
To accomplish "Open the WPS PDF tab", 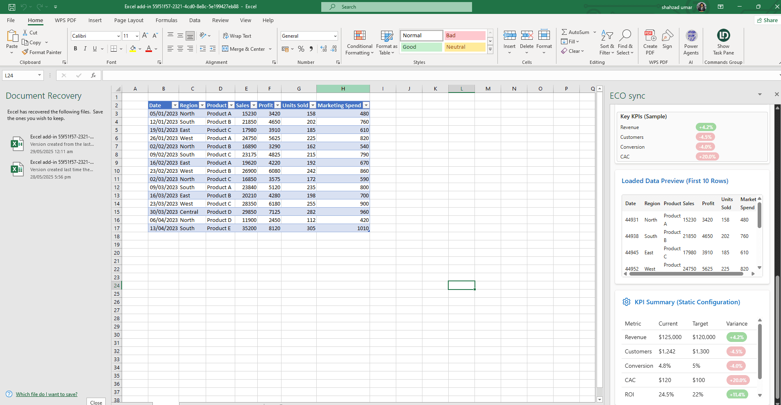I will [66, 20].
